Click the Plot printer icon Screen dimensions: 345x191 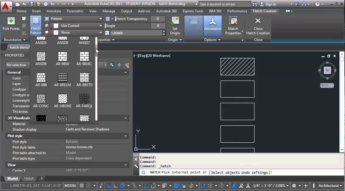46,4
